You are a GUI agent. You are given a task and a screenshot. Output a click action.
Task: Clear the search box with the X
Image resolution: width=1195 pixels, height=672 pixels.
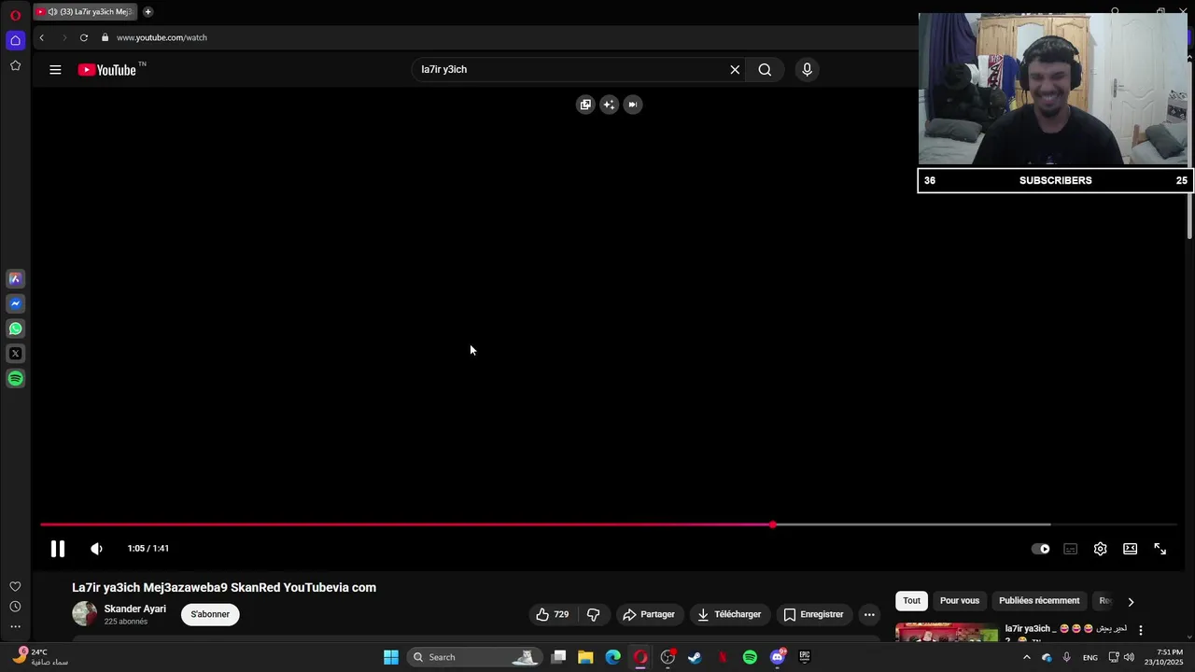[735, 69]
